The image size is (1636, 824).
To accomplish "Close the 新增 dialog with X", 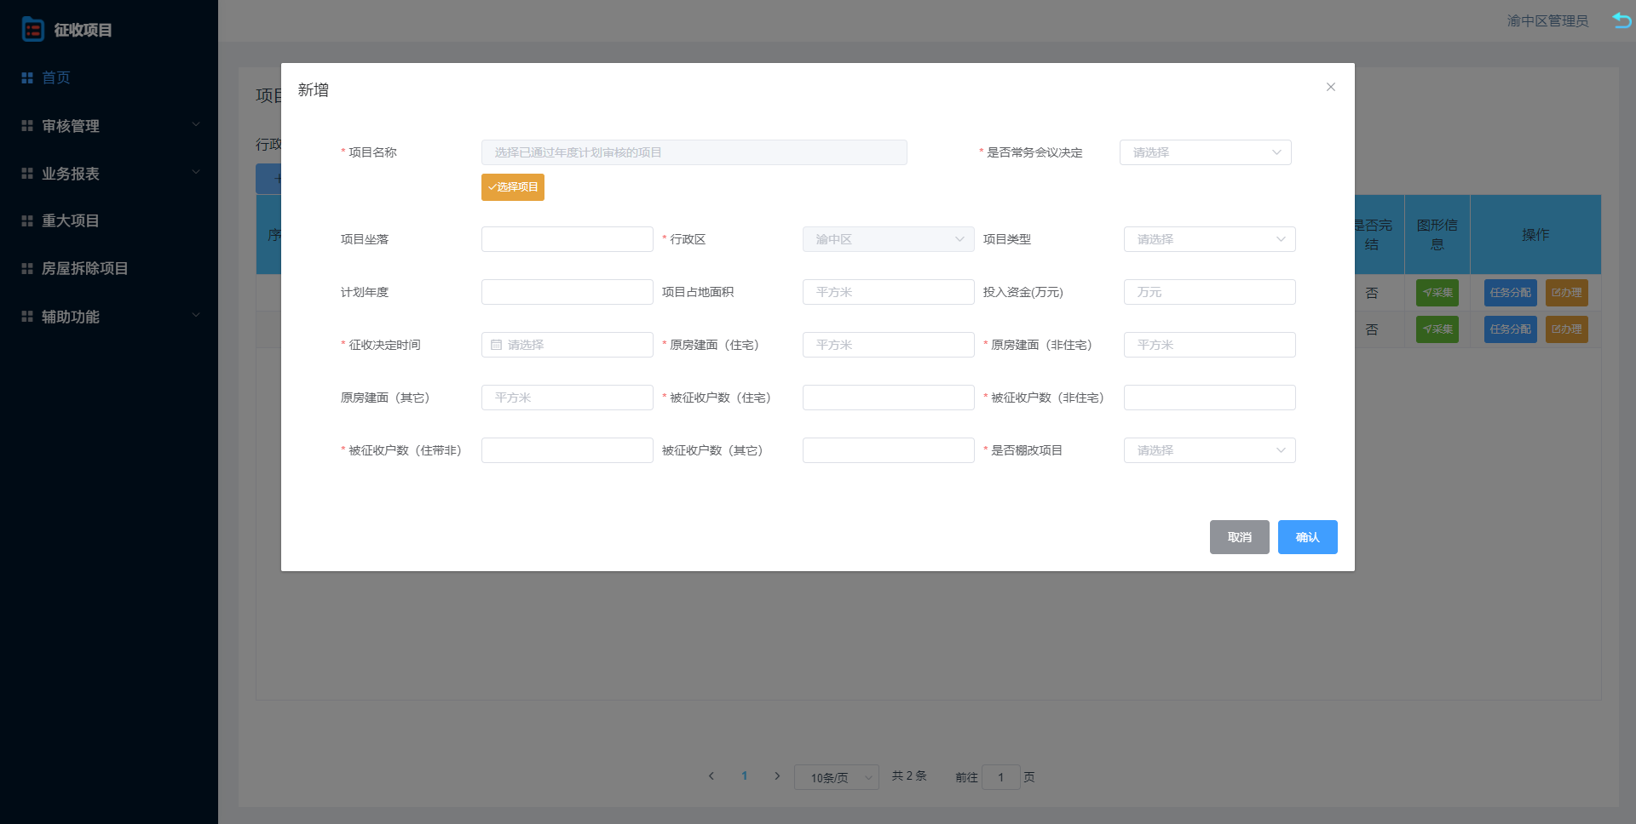I will (1330, 87).
